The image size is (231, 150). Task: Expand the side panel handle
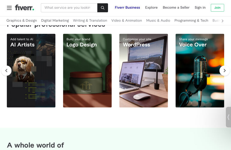228,117
